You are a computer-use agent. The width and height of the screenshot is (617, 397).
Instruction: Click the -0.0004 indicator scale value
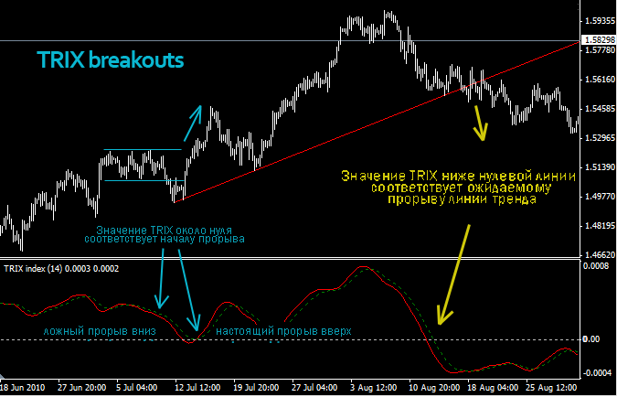598,373
